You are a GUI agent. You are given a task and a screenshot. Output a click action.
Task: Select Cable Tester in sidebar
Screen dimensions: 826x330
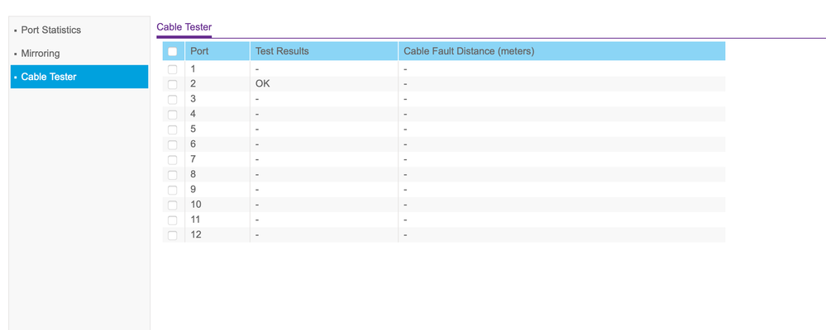click(79, 77)
